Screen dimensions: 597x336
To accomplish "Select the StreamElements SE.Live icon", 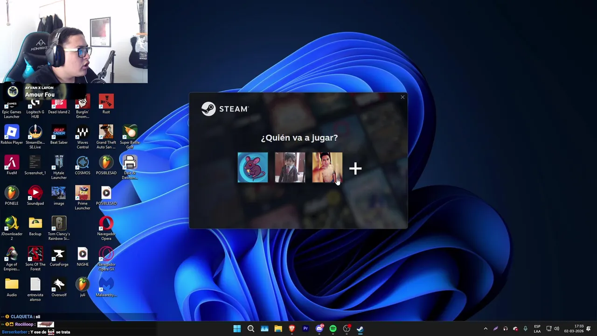I will [35, 137].
